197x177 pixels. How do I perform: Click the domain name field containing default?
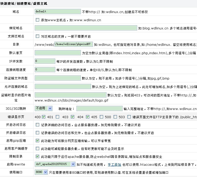(x=58, y=12)
